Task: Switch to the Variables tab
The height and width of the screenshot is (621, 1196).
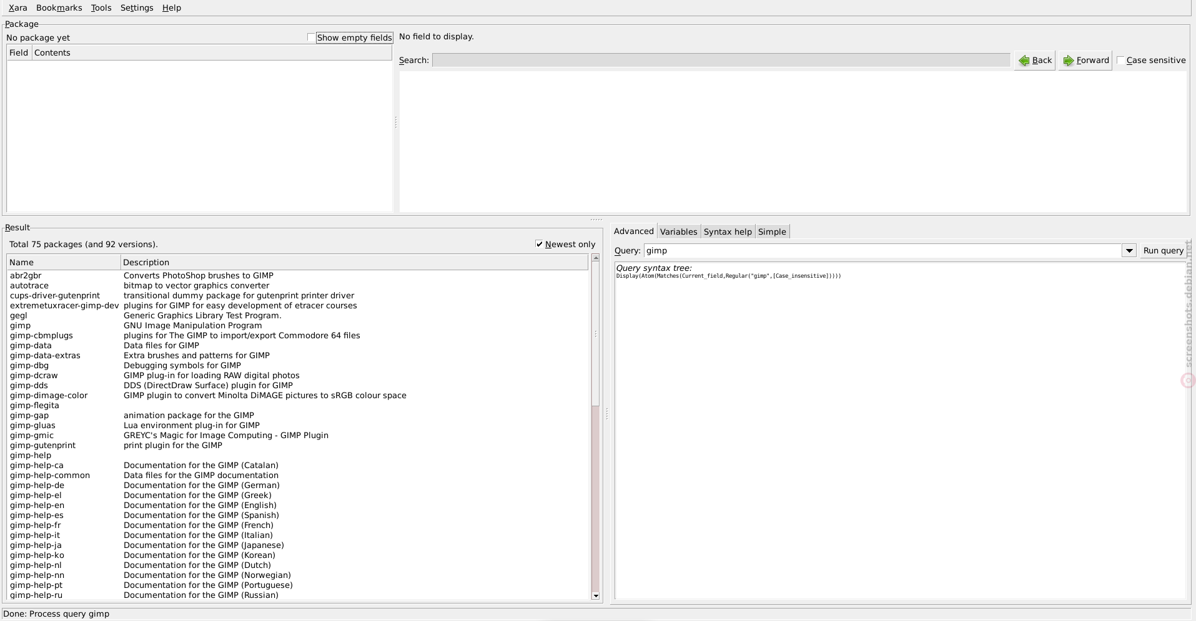Action: pyautogui.click(x=678, y=232)
